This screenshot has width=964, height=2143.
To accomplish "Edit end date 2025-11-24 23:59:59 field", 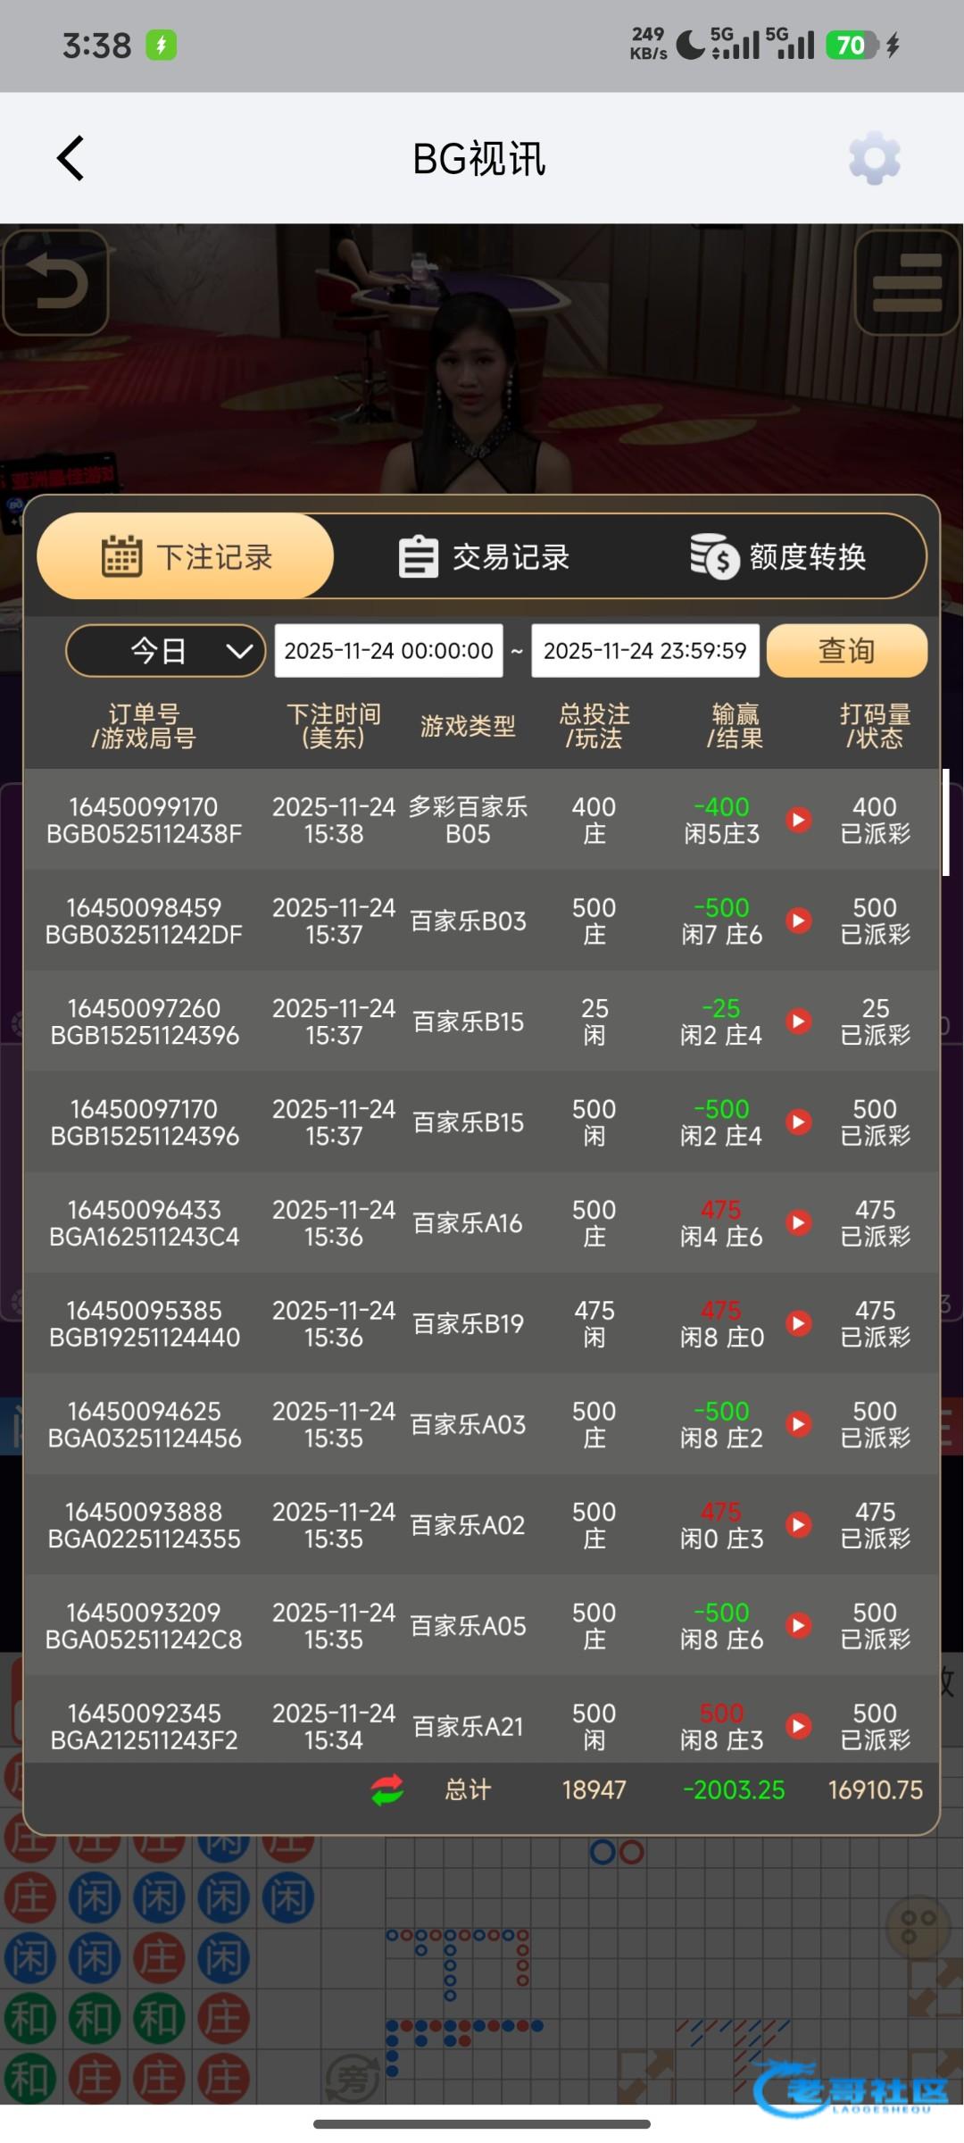I will pyautogui.click(x=644, y=651).
